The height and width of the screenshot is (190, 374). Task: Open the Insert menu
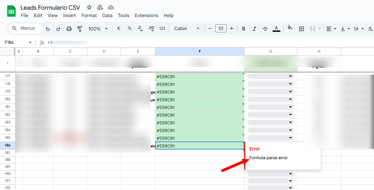[69, 15]
